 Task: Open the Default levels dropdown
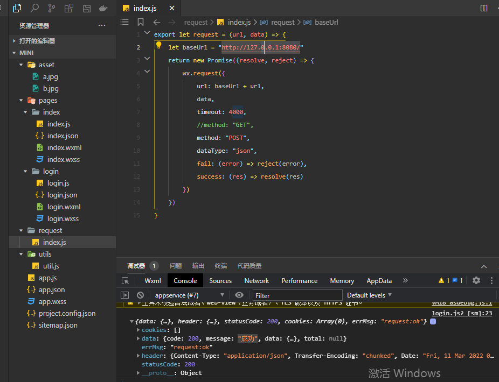pos(369,295)
